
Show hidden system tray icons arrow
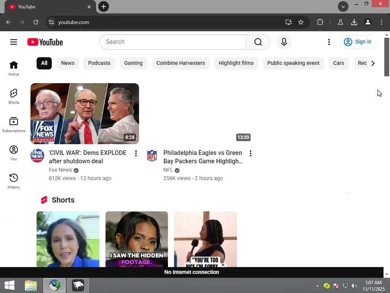click(x=317, y=285)
